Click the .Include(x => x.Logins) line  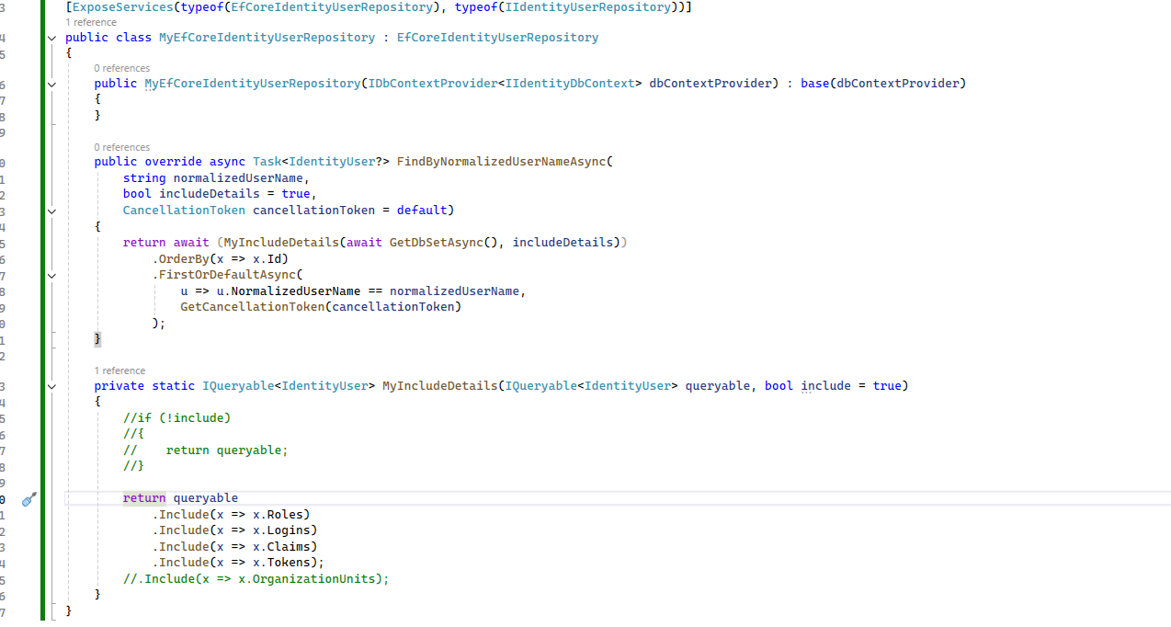(x=234, y=530)
